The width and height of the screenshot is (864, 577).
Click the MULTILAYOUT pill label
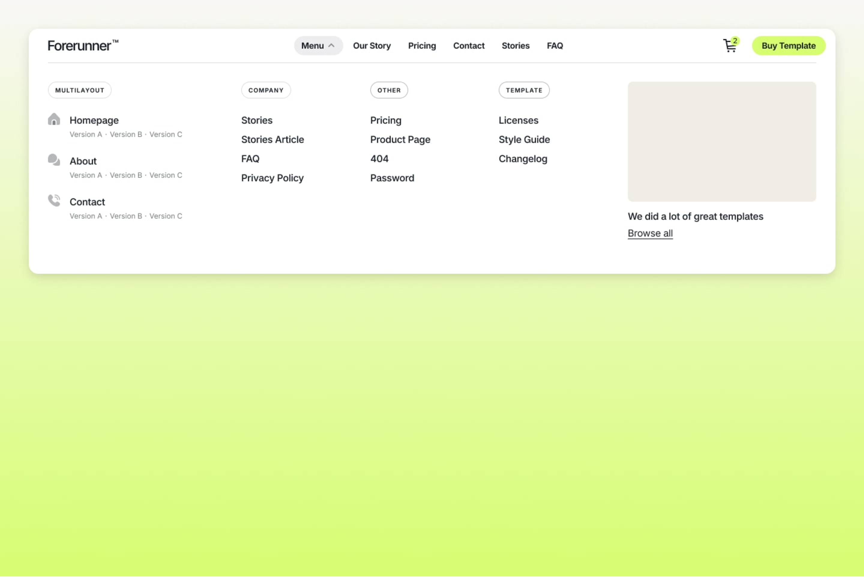[80, 90]
